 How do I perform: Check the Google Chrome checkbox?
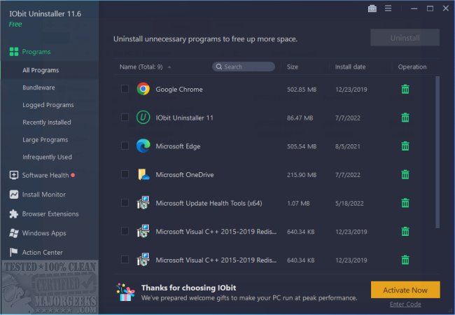point(125,89)
